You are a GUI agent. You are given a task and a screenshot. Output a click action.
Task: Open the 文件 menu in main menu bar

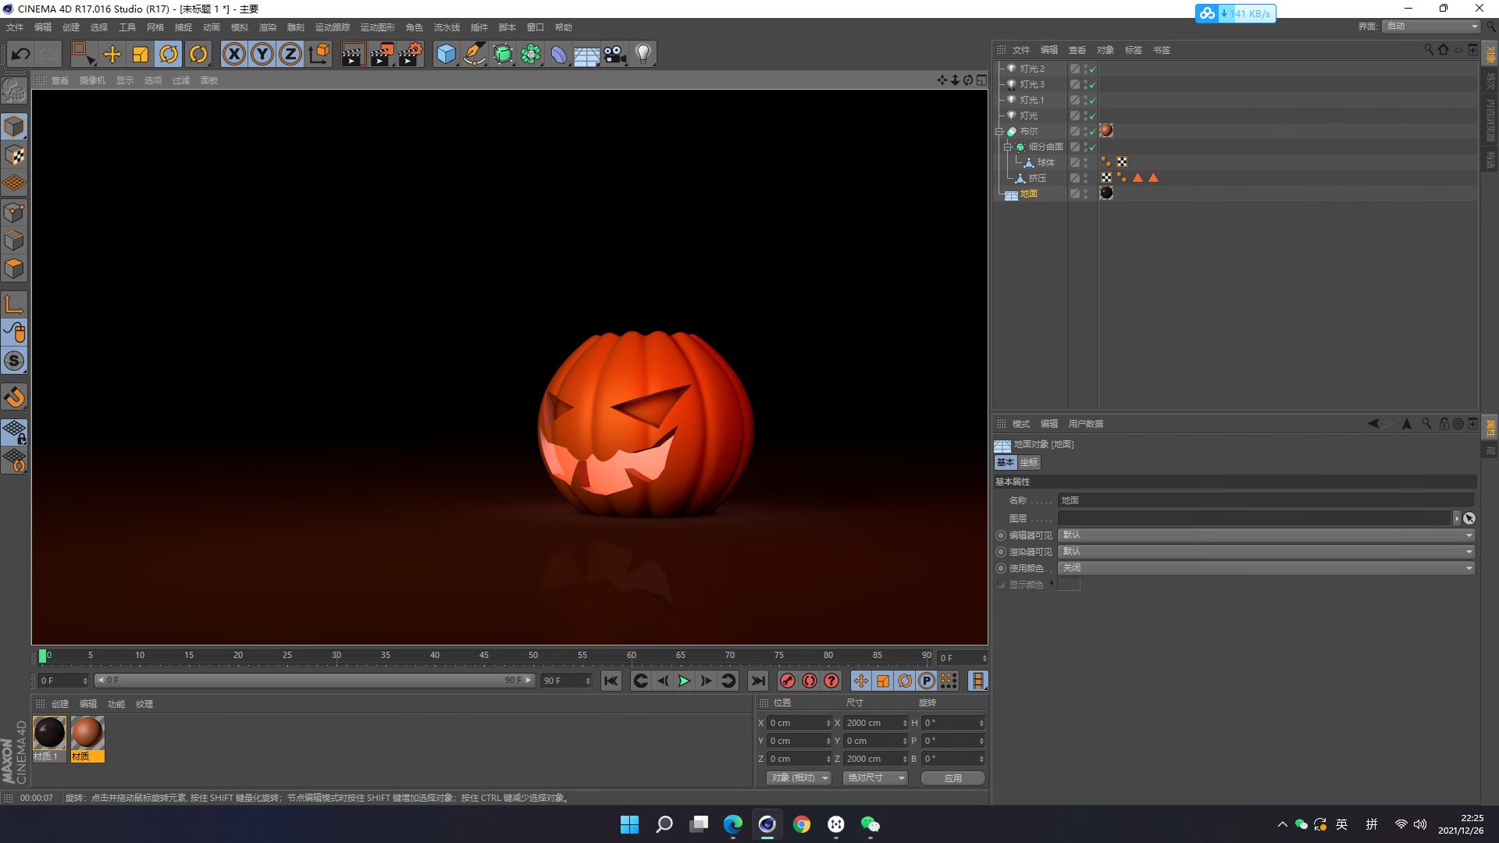pyautogui.click(x=15, y=27)
